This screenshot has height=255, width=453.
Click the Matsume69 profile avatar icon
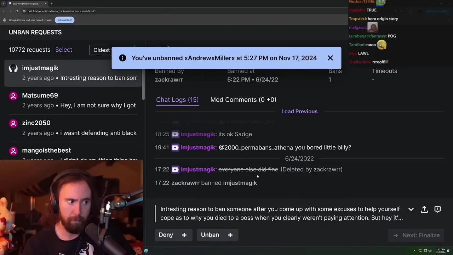[x=13, y=96]
